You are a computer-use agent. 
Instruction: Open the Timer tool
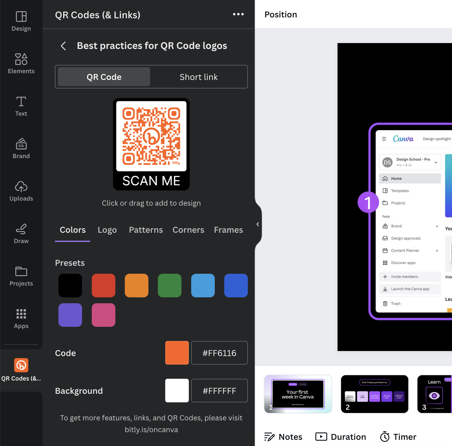(398, 437)
